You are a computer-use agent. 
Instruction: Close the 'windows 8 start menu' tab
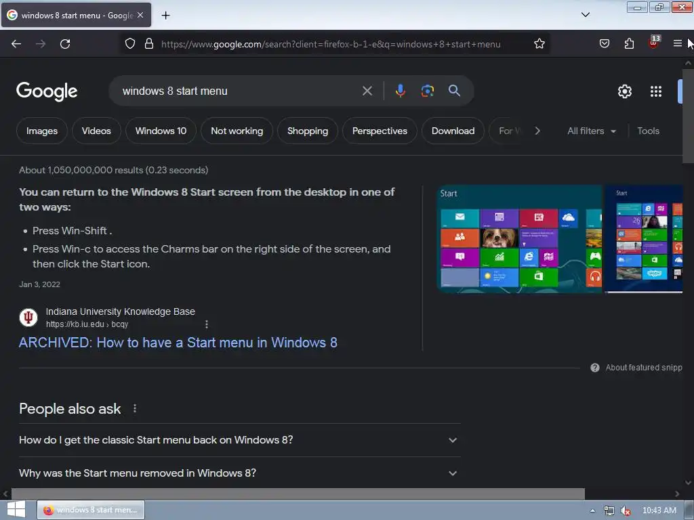tap(140, 15)
